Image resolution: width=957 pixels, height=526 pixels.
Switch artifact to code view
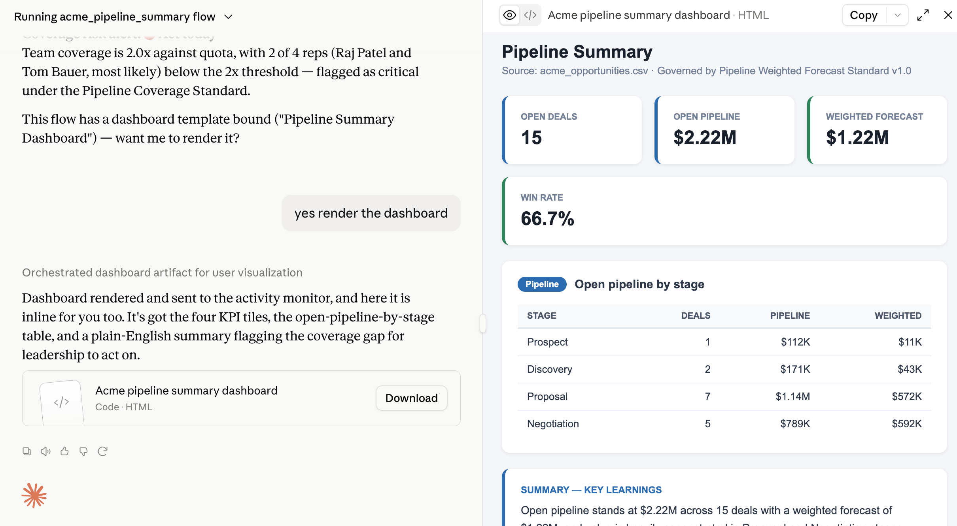(x=530, y=15)
